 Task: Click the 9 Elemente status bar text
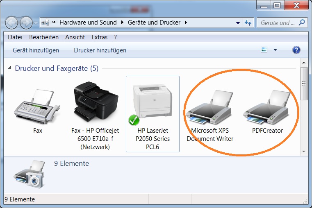click(x=20, y=199)
